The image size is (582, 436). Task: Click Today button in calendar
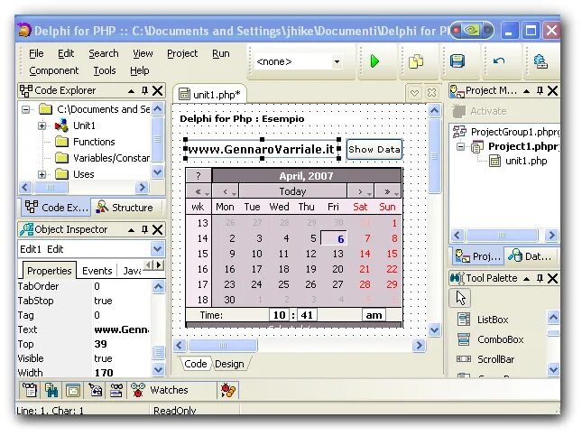tap(293, 191)
